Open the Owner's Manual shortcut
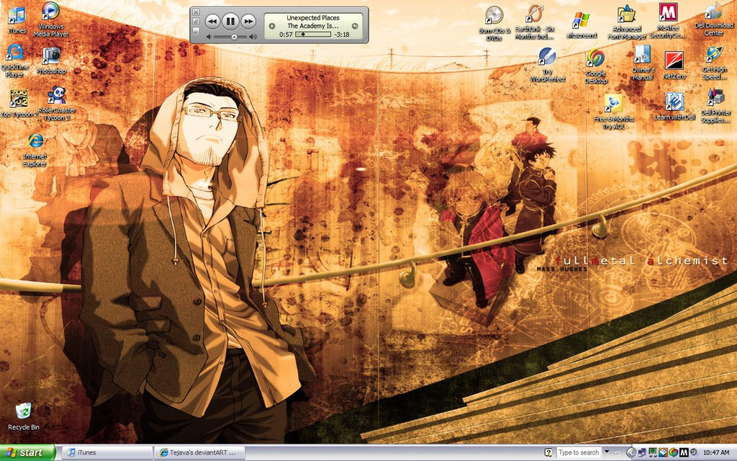The height and width of the screenshot is (461, 737). [x=643, y=63]
